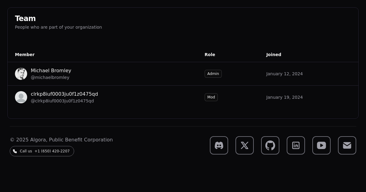Viewport: 366px width, 192px height.
Task: Open the GitHub icon link
Action: click(270, 145)
